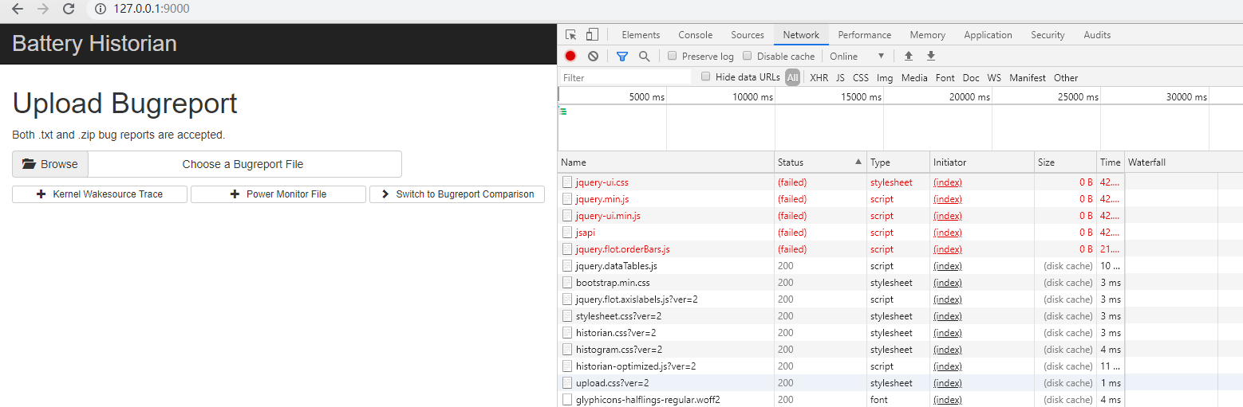Focus the network Filter text box

pos(625,78)
